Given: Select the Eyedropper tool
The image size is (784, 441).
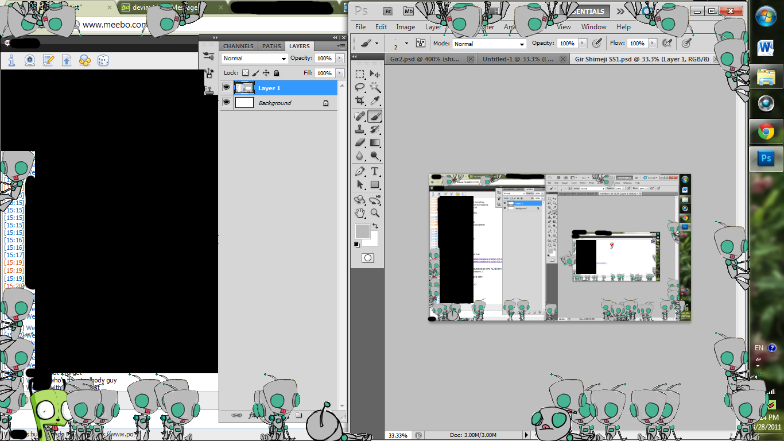Looking at the screenshot, I should pos(375,101).
